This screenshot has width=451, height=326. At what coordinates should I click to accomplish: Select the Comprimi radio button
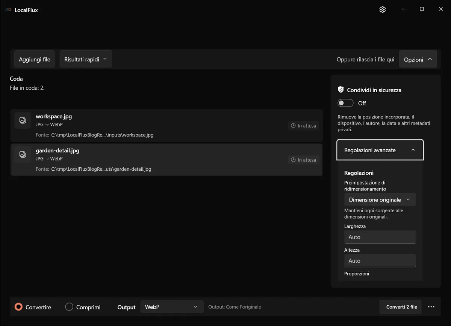click(69, 307)
